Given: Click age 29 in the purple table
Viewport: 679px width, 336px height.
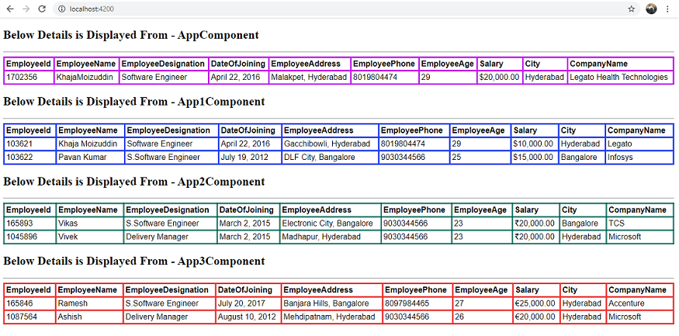Looking at the screenshot, I should pos(426,78).
